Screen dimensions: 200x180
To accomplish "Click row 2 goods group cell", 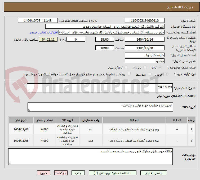I will pos(68,141).
